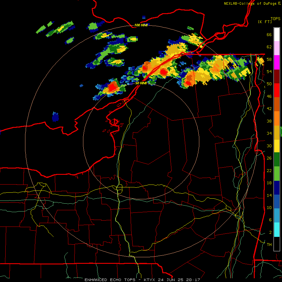Viewport: 282px width, 282px height.
Task: Click the '46' legend value
Action: pos(269,97)
